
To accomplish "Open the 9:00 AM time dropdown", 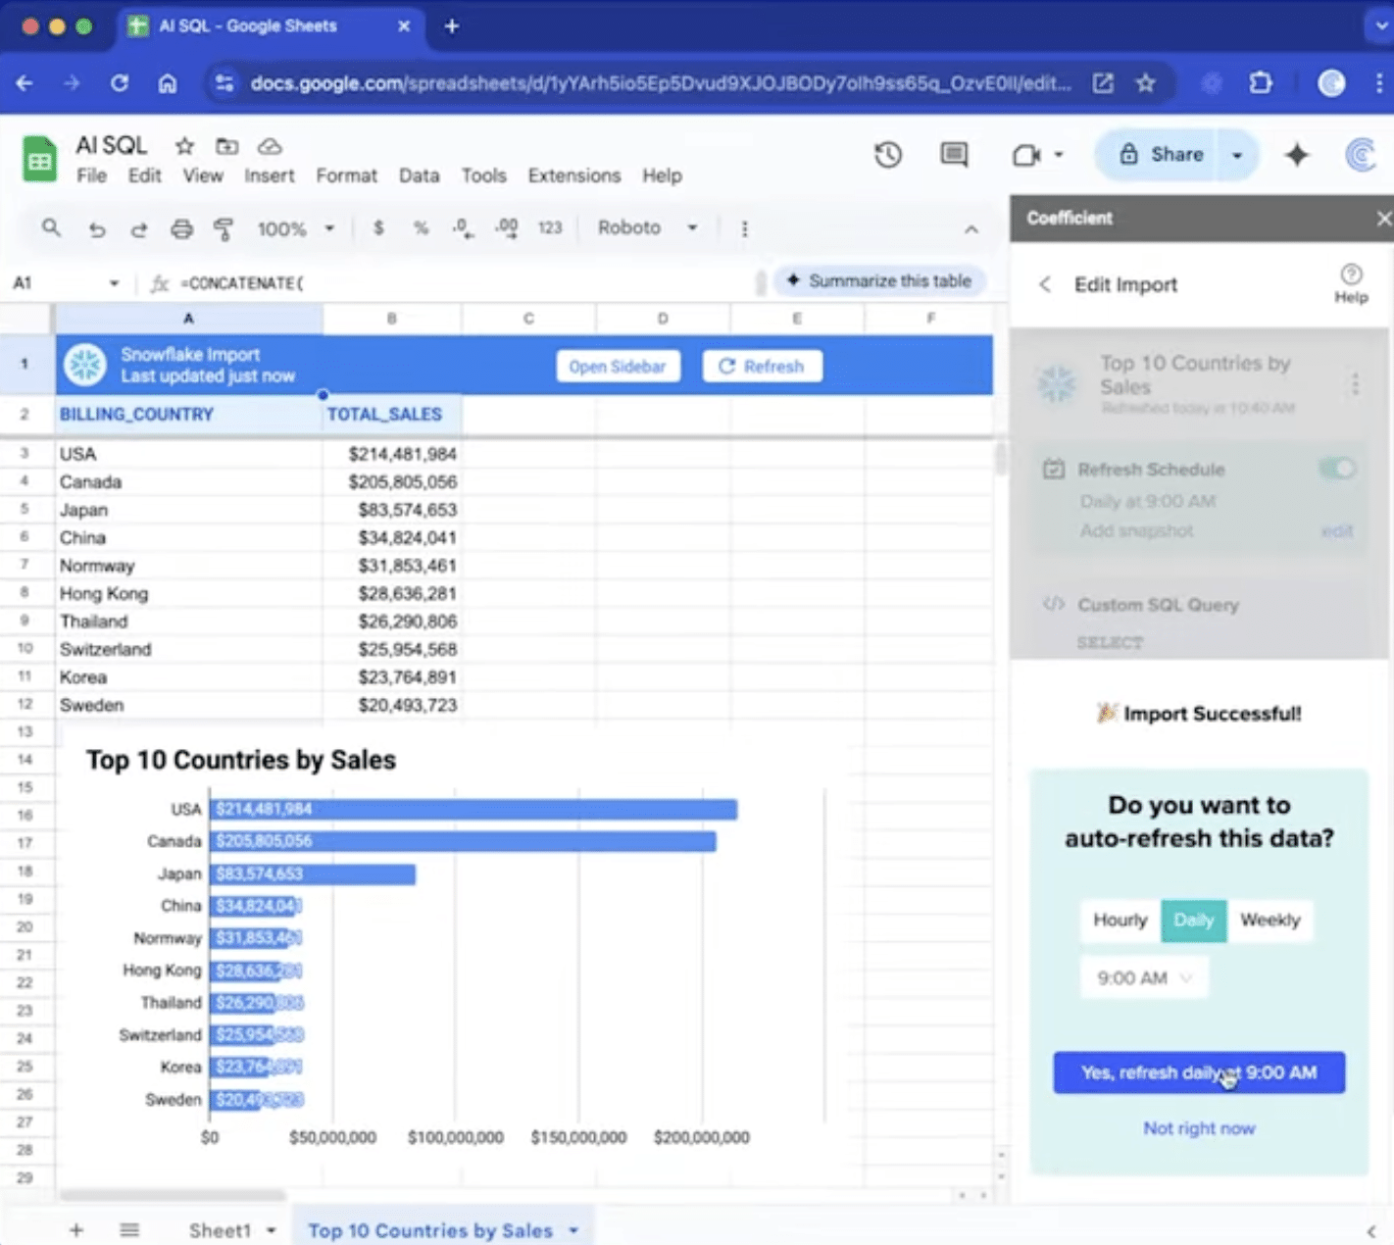I will click(x=1143, y=977).
